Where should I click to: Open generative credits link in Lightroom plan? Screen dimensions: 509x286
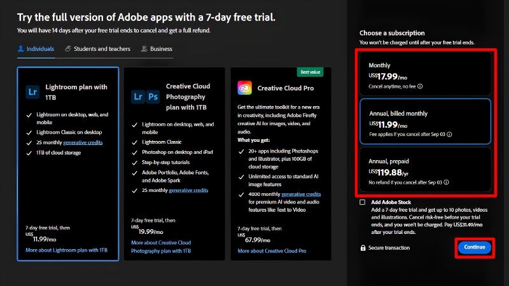coord(83,142)
